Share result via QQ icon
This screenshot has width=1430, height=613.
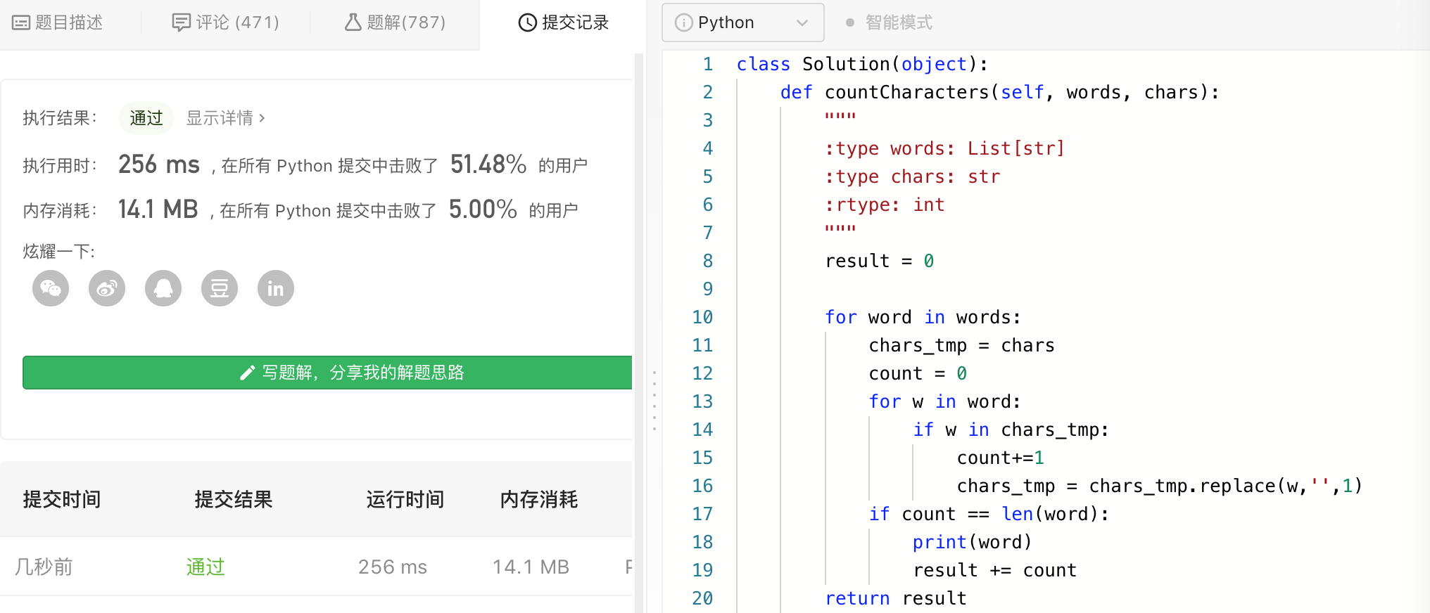pyautogui.click(x=163, y=288)
